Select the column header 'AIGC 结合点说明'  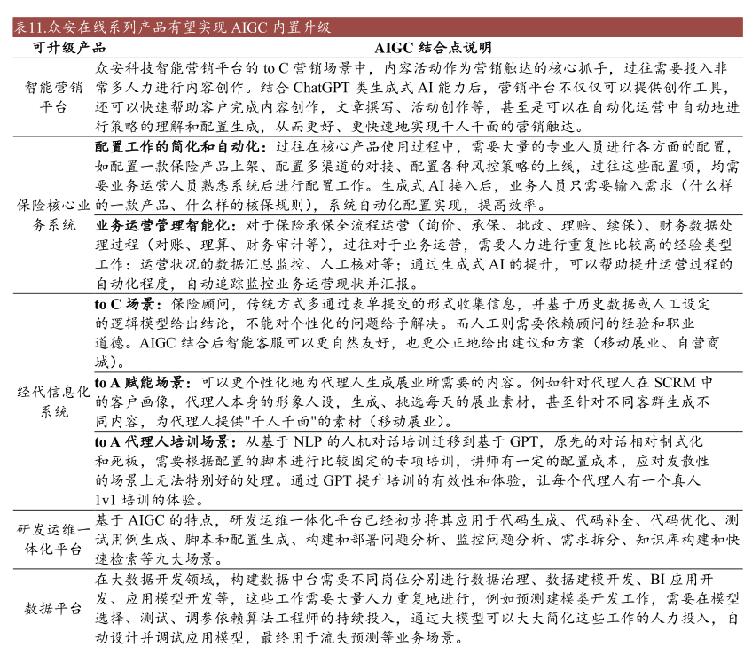[433, 48]
